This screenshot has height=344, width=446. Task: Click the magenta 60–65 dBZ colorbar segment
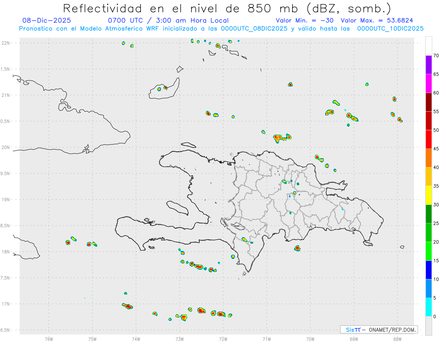click(x=429, y=83)
